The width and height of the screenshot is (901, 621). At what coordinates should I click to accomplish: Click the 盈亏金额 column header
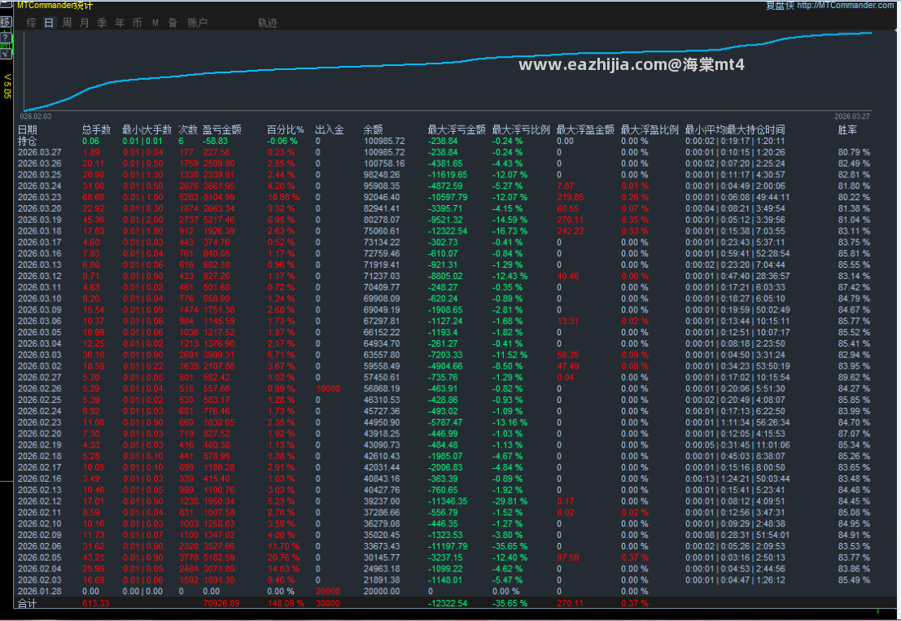222,129
